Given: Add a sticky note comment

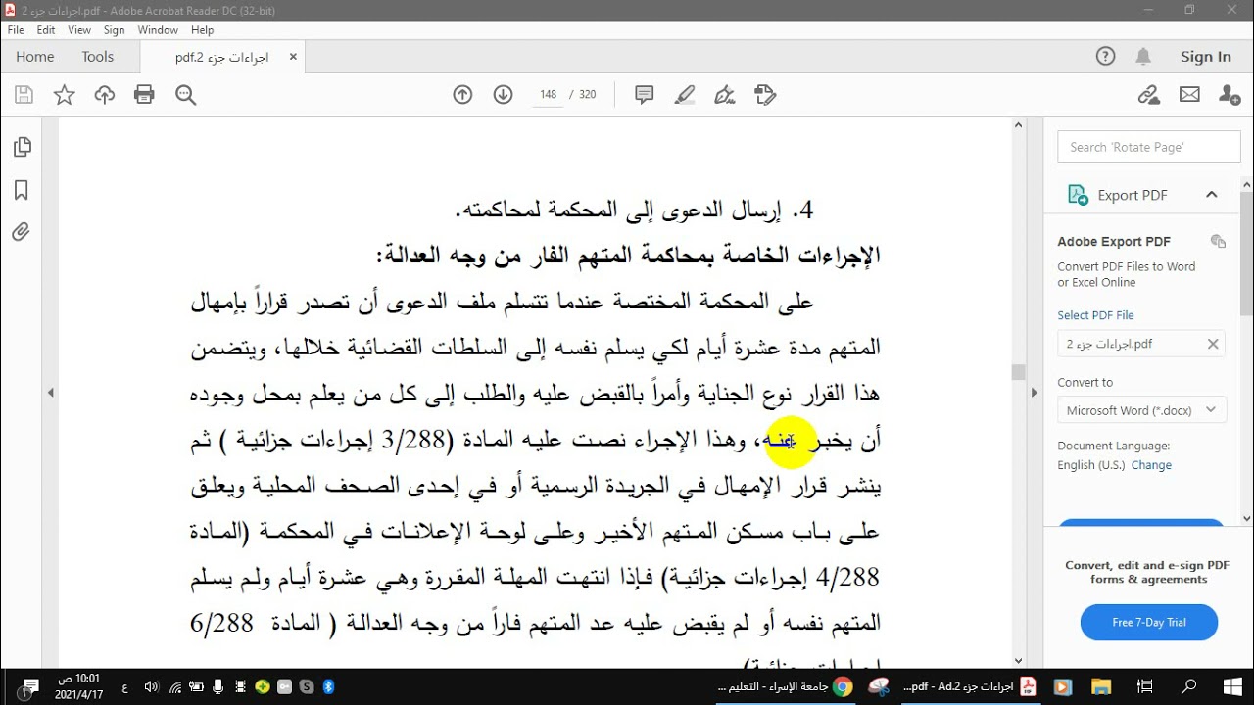Looking at the screenshot, I should pyautogui.click(x=644, y=94).
